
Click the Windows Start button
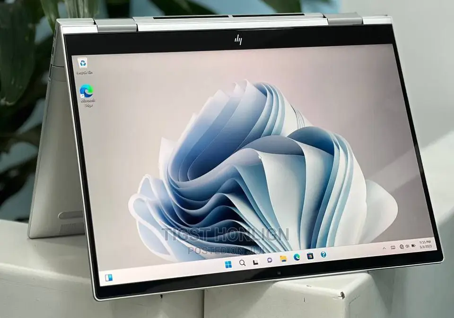tap(229, 264)
